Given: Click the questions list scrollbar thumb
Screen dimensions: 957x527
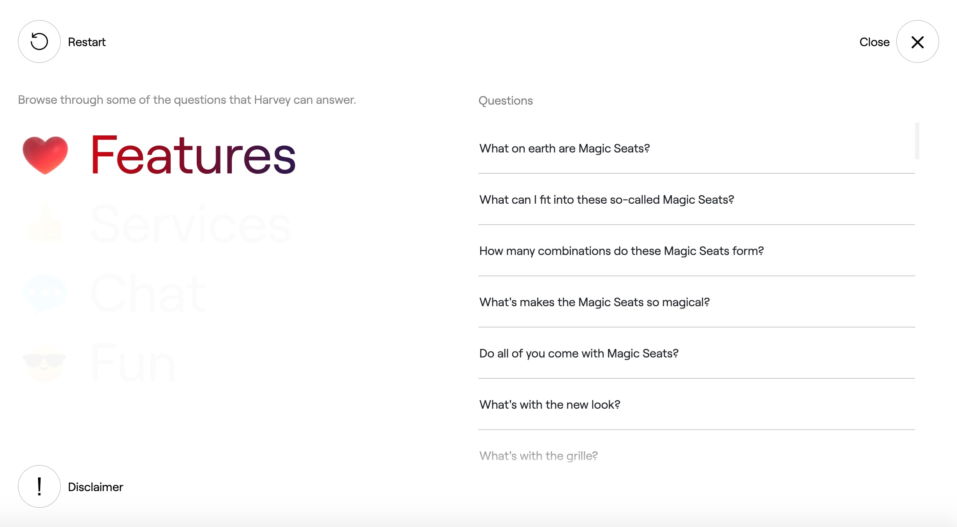Looking at the screenshot, I should [x=917, y=141].
